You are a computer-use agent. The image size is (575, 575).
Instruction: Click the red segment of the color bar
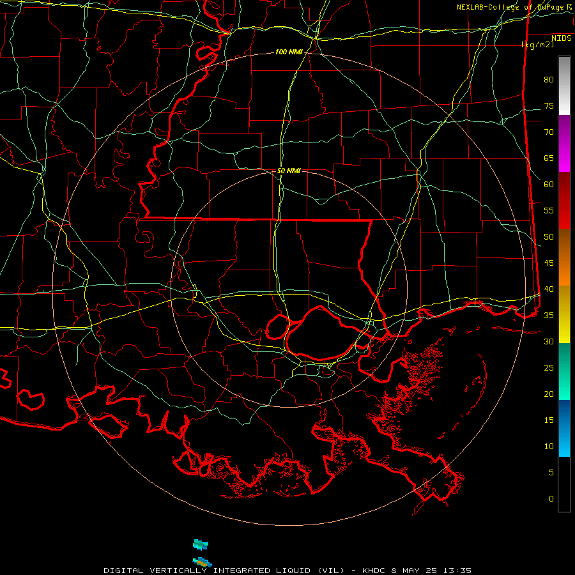point(564,200)
